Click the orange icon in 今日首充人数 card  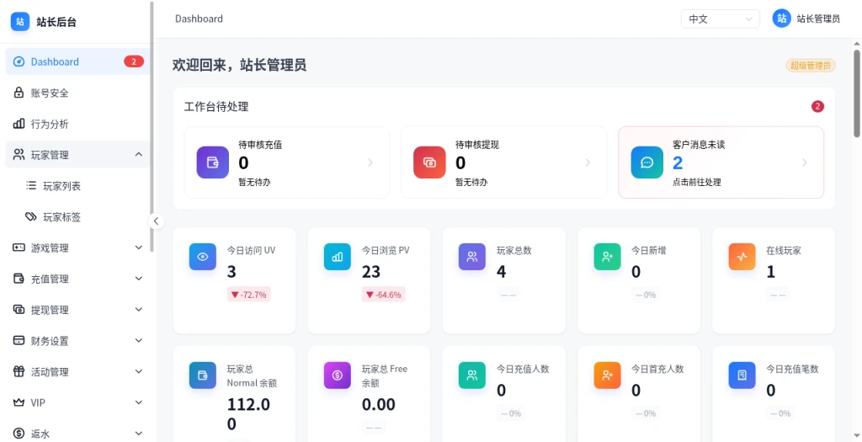(608, 375)
